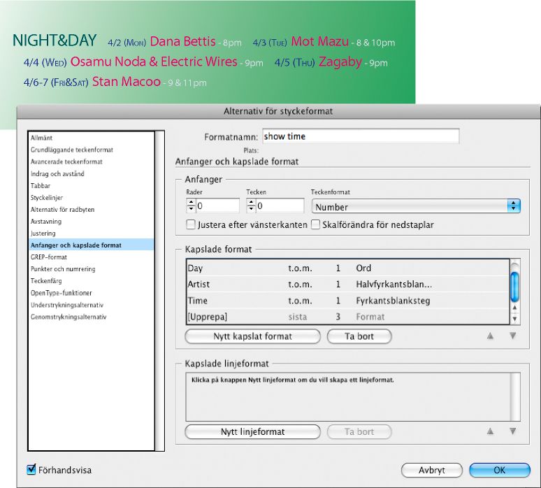Click NIGHT&DAY heading in the document
Image resolution: width=541 pixels, height=488 pixels.
click(x=55, y=41)
